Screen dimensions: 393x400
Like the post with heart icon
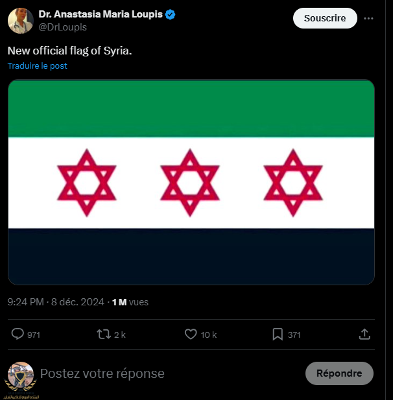(191, 334)
